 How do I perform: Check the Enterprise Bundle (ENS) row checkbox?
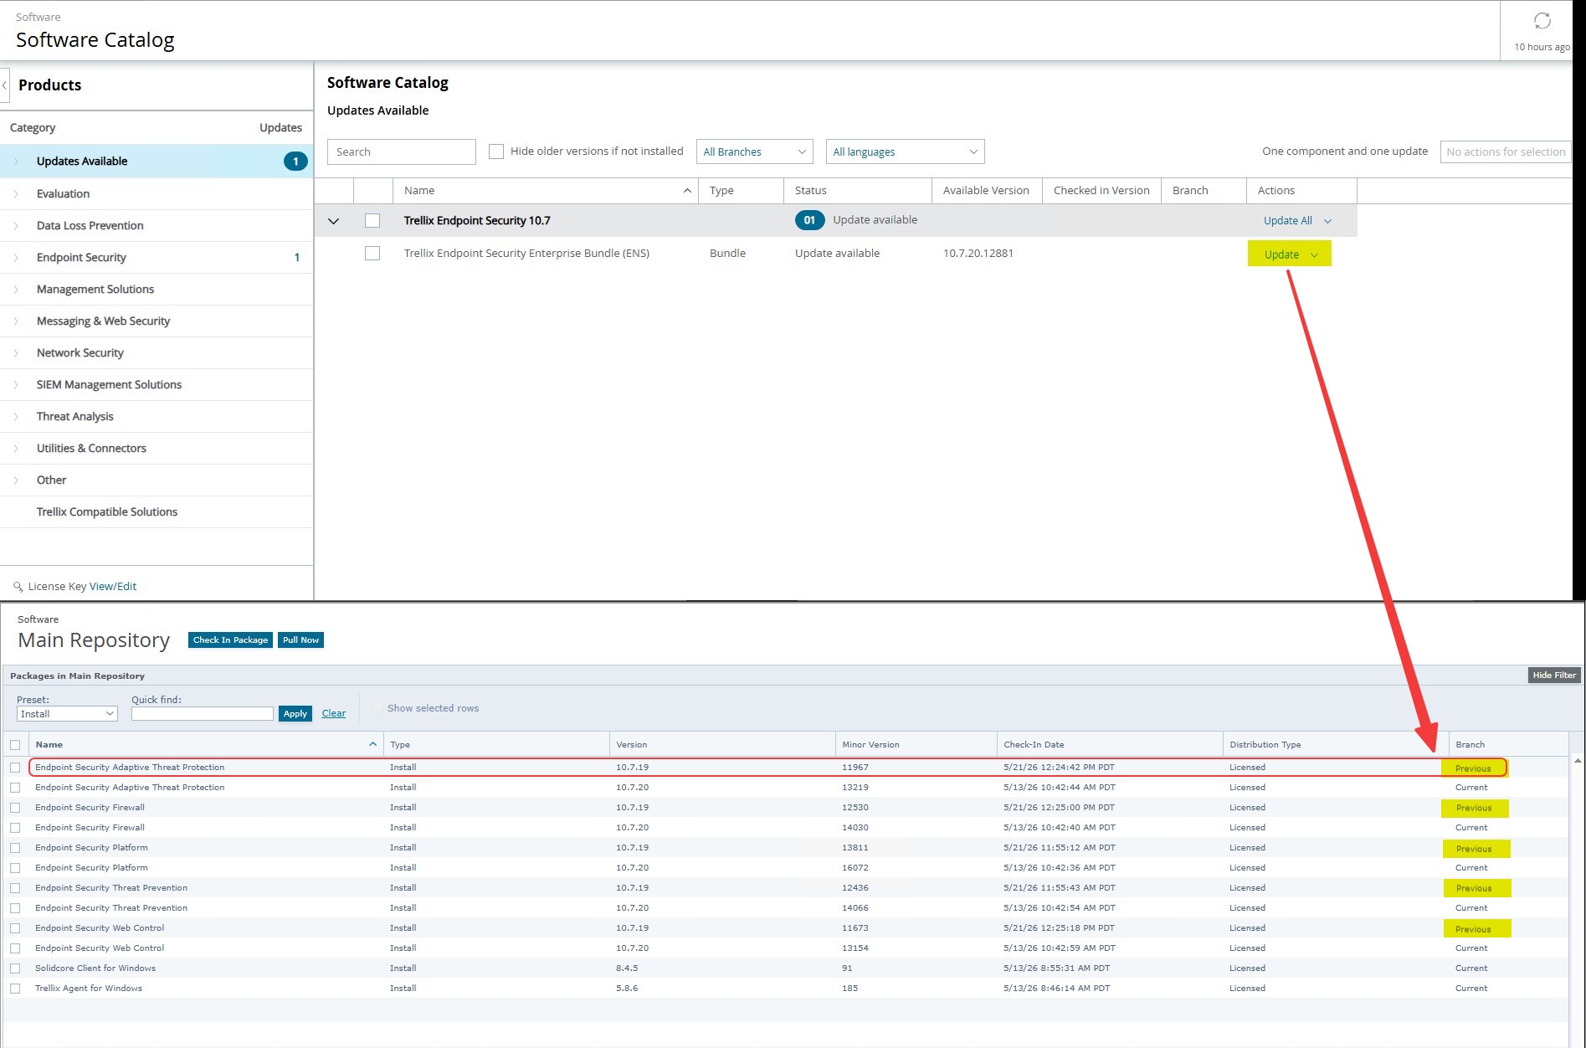point(372,254)
